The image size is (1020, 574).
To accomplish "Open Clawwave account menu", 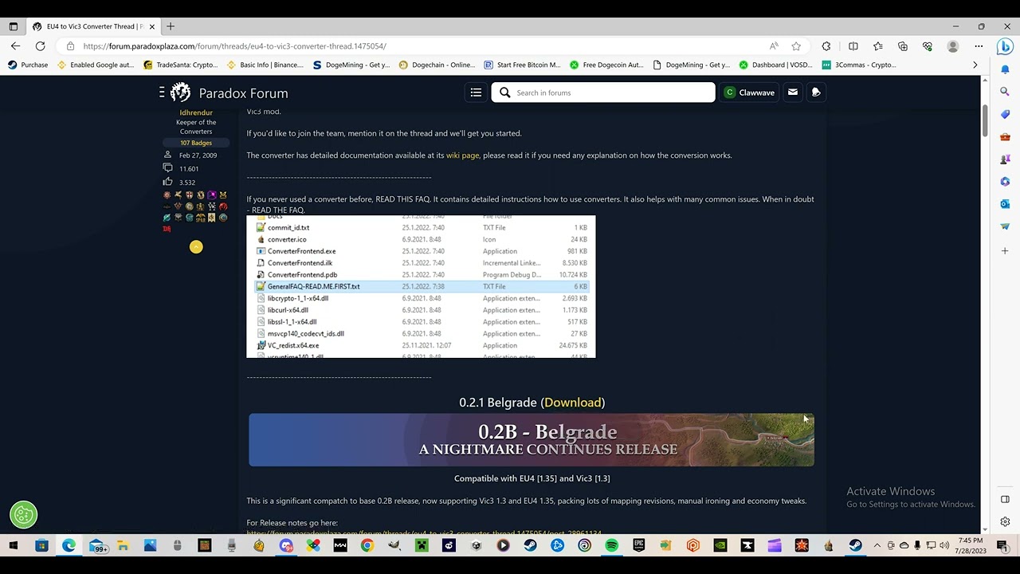I will pyautogui.click(x=749, y=92).
